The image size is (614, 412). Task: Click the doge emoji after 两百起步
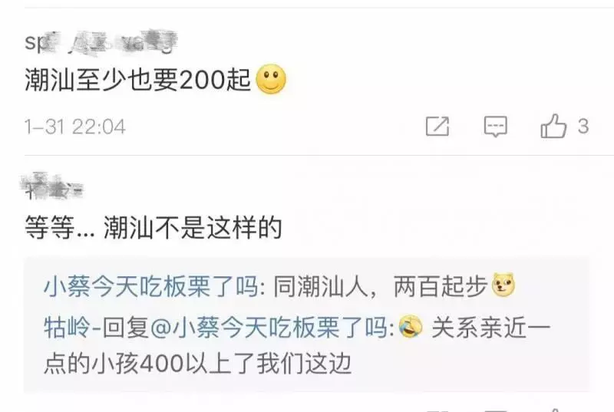pos(503,285)
